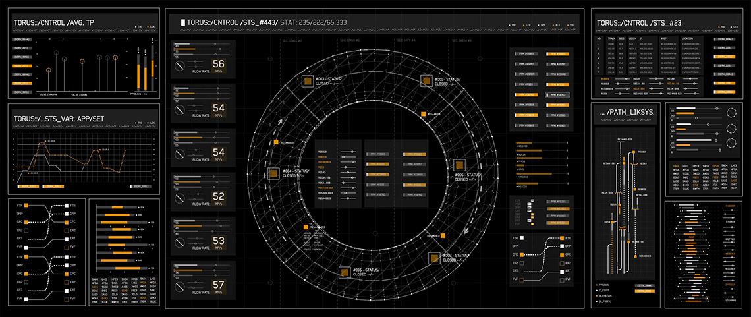The height and width of the screenshot is (317, 751).
Task: Click the white block cursor before TORUS::/CNTROL /STS_#443
Action: point(182,22)
